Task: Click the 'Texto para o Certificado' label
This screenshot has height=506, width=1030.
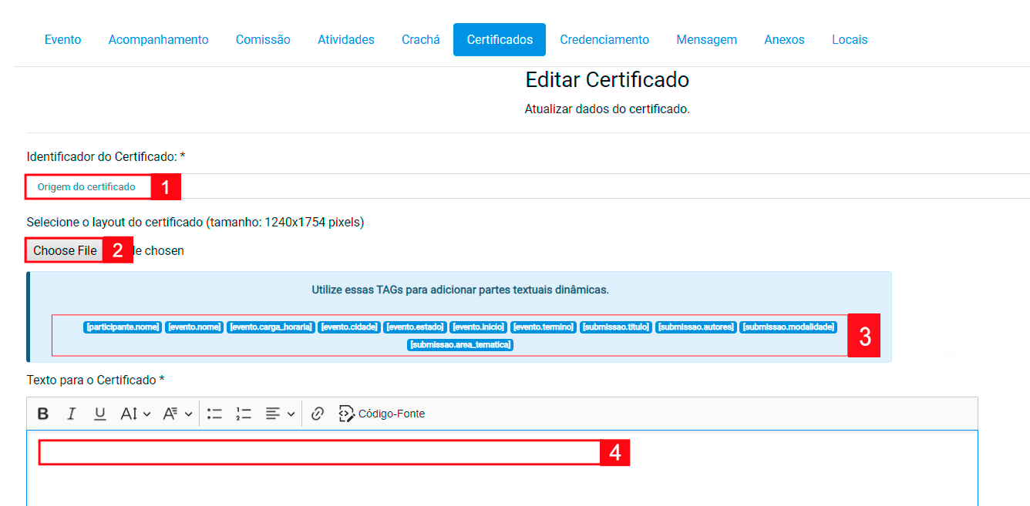Action: [x=96, y=380]
